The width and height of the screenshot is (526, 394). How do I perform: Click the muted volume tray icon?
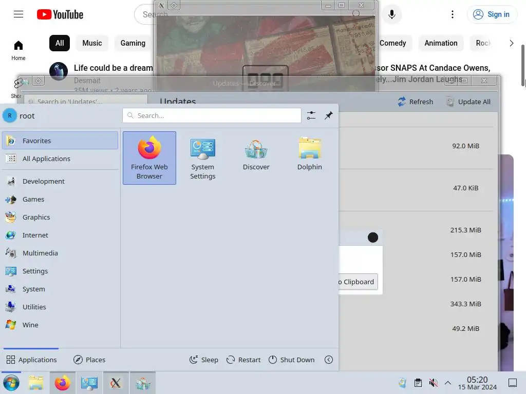433,383
